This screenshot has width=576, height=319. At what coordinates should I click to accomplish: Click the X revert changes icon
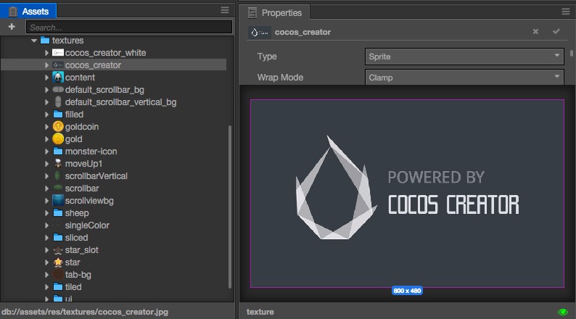[x=535, y=32]
